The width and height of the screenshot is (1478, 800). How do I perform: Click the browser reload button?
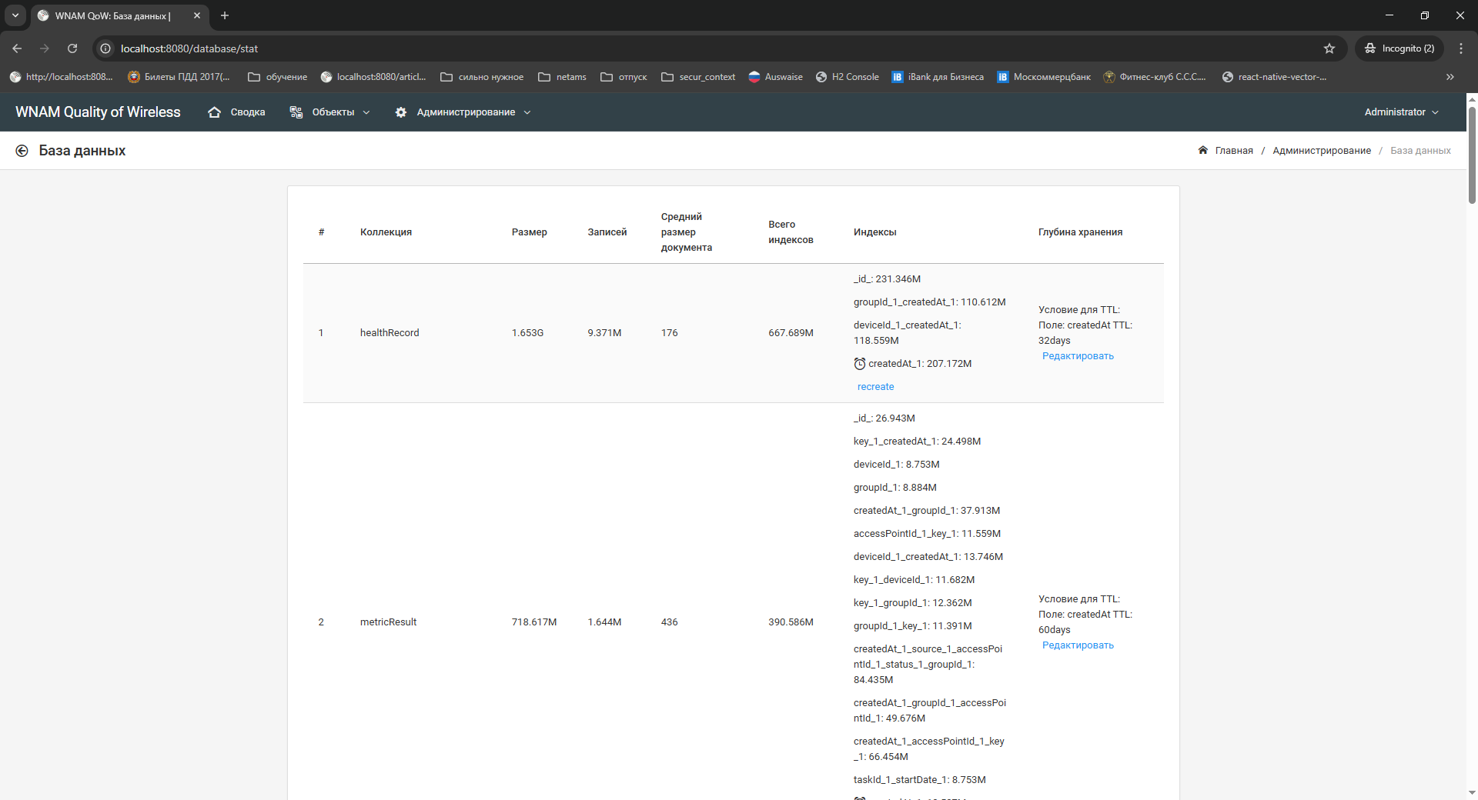(72, 48)
